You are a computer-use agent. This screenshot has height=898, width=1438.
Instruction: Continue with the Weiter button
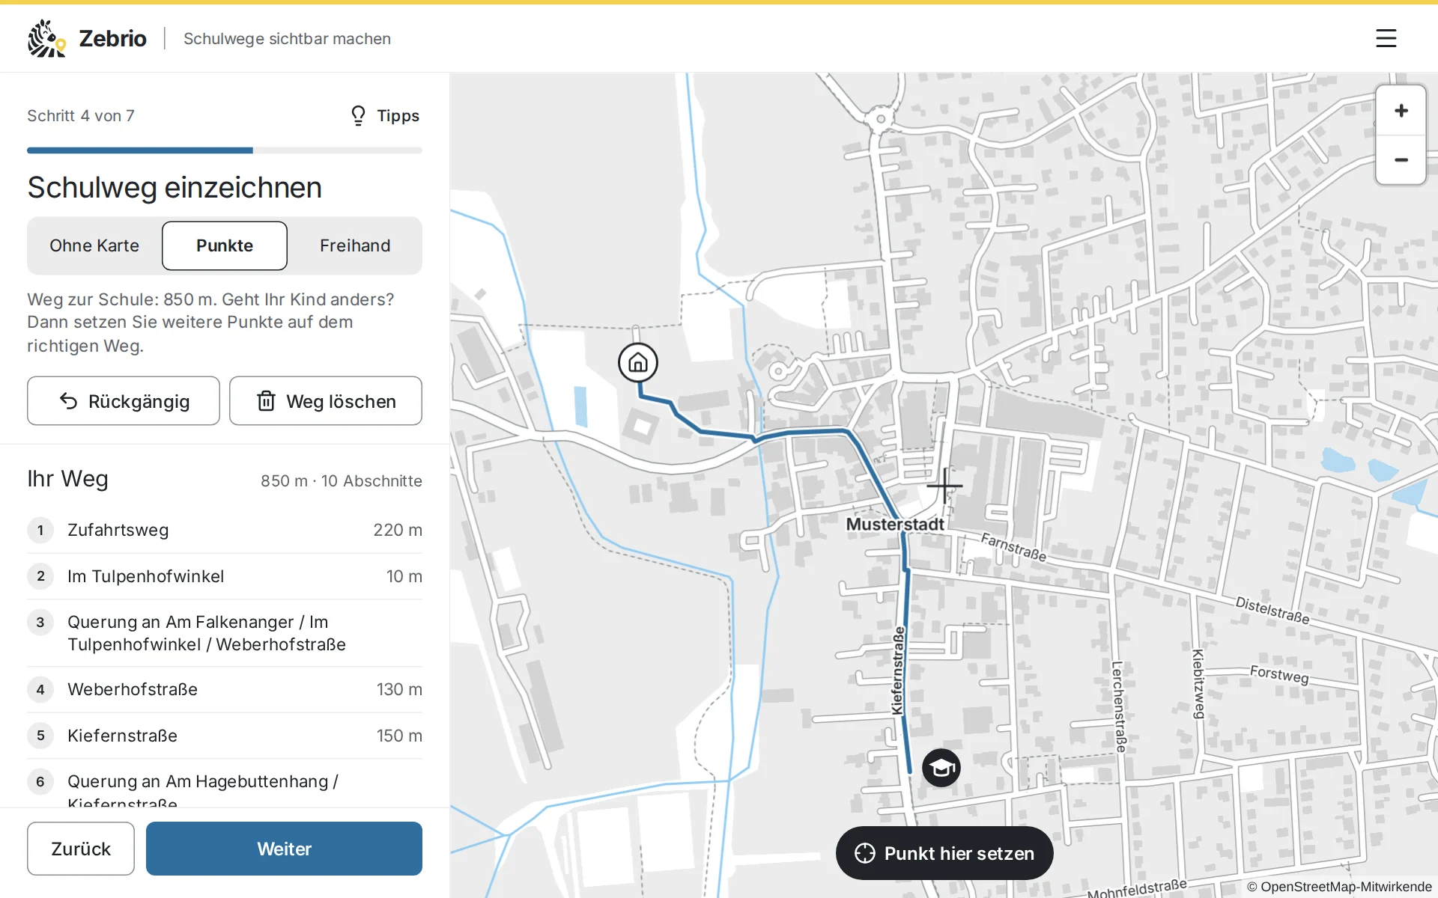pyautogui.click(x=284, y=849)
